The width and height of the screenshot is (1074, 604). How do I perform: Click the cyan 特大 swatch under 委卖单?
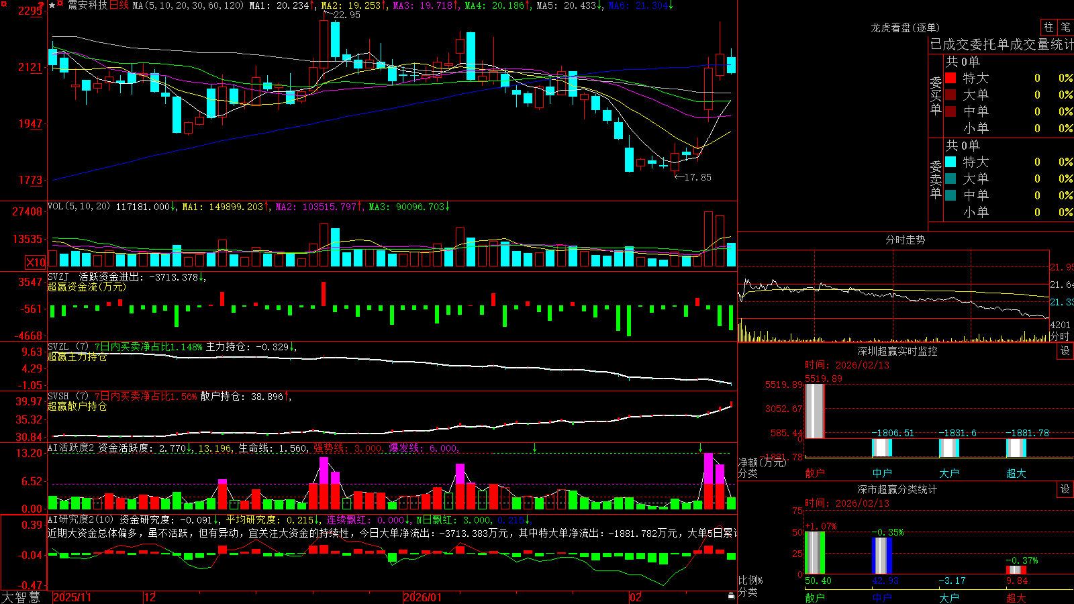(x=950, y=162)
